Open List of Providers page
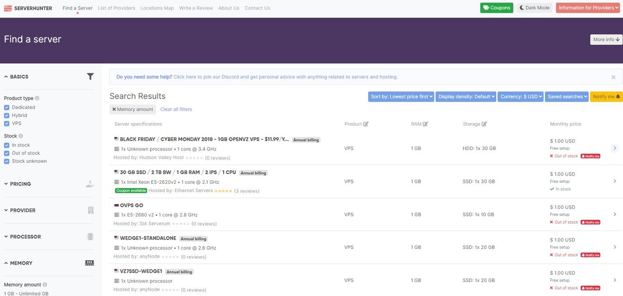 pos(116,8)
